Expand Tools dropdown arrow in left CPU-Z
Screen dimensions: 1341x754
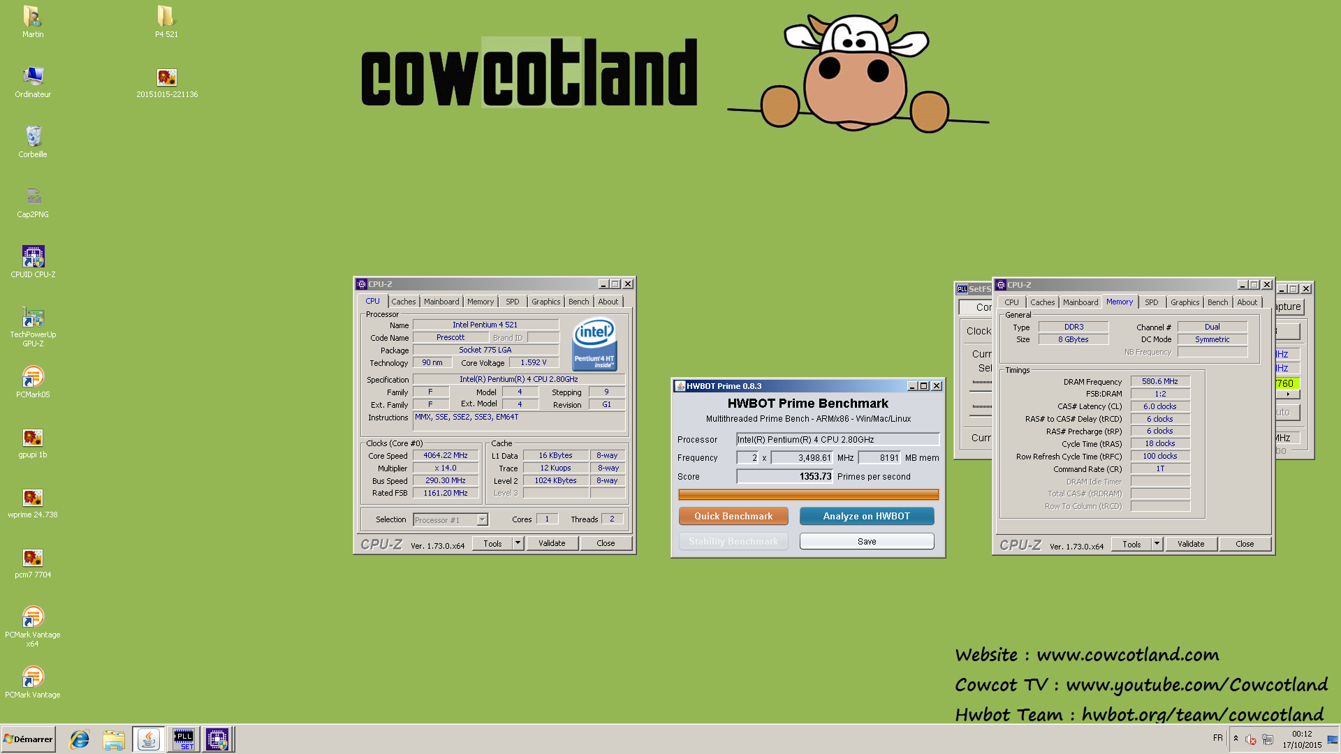pos(518,543)
